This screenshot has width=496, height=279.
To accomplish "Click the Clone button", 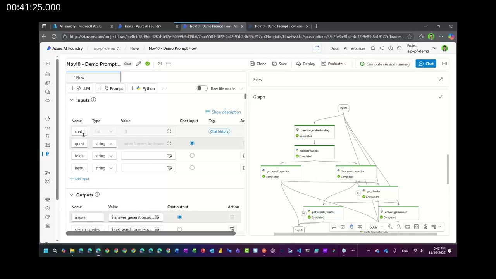I will (258, 64).
